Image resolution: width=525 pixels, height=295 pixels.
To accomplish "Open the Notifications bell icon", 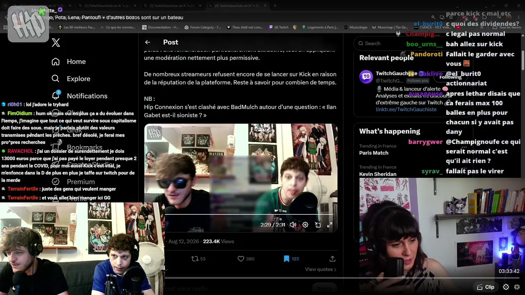I will pyautogui.click(x=56, y=95).
